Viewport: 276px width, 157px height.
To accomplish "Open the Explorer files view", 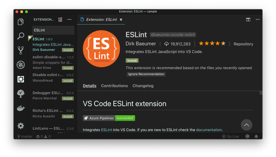I will [21, 22].
